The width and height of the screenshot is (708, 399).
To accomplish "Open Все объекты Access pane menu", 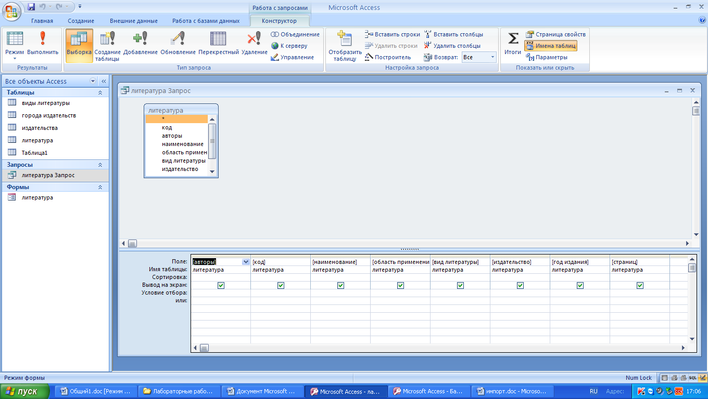I will [93, 81].
